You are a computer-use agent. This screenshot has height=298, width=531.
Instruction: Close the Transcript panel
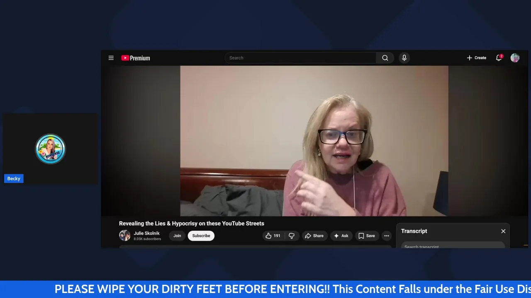(x=503, y=231)
